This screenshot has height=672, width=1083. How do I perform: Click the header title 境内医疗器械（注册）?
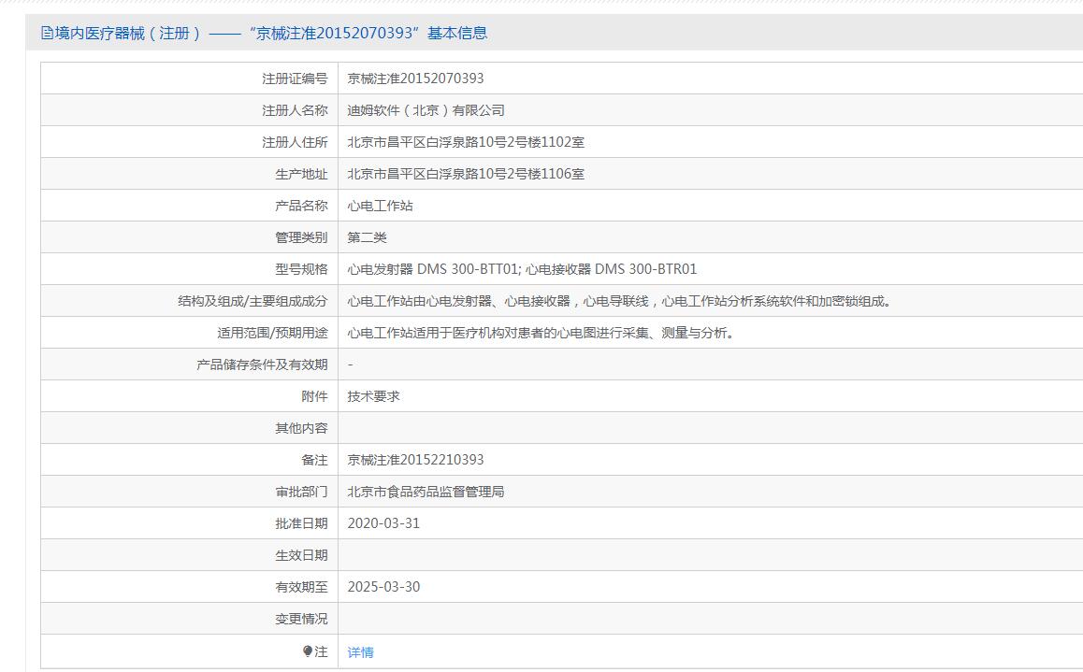(128, 33)
